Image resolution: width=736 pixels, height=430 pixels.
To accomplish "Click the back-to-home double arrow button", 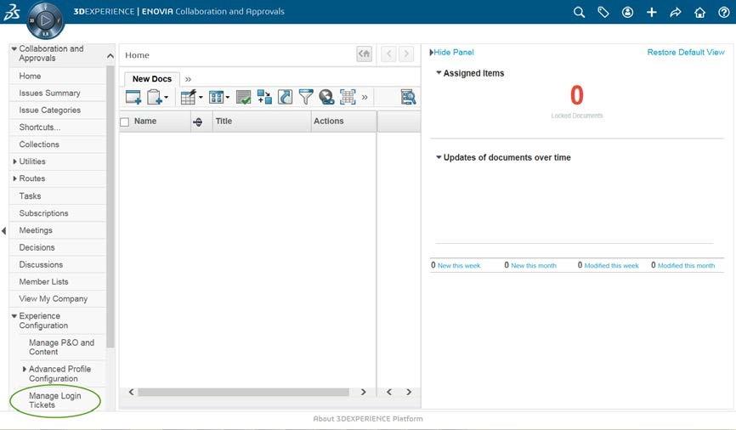I will 365,54.
